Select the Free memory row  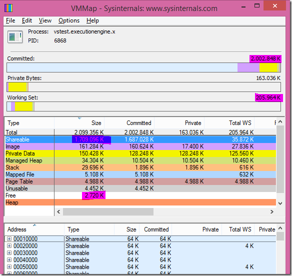pyautogui.click(x=140, y=195)
